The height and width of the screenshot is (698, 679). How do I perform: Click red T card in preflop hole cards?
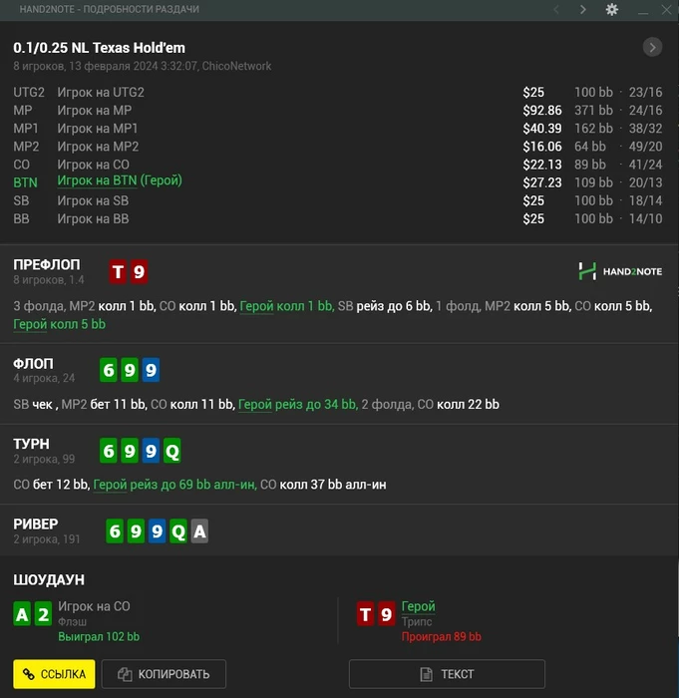tap(118, 271)
